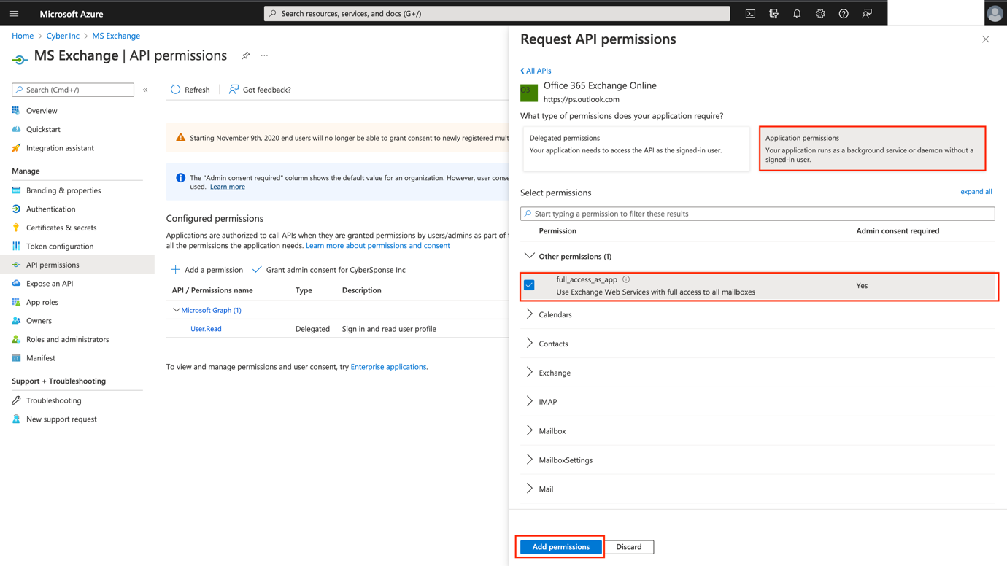Open the portal settings gear
1007x566 pixels.
point(820,14)
